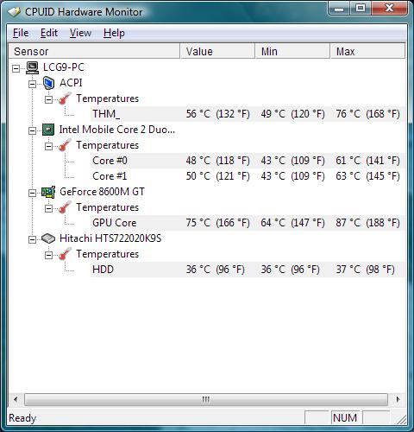Open the Help menu
Image resolution: width=414 pixels, height=432 pixels.
[x=114, y=33]
